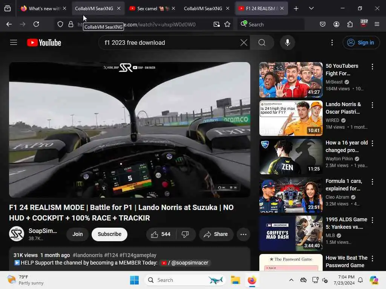Focus the Firefox Search box
This screenshot has height=289, width=386.
tap(271, 24)
